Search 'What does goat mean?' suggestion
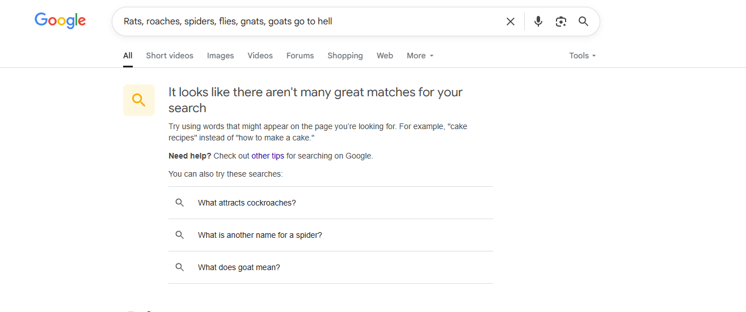 tap(331, 267)
